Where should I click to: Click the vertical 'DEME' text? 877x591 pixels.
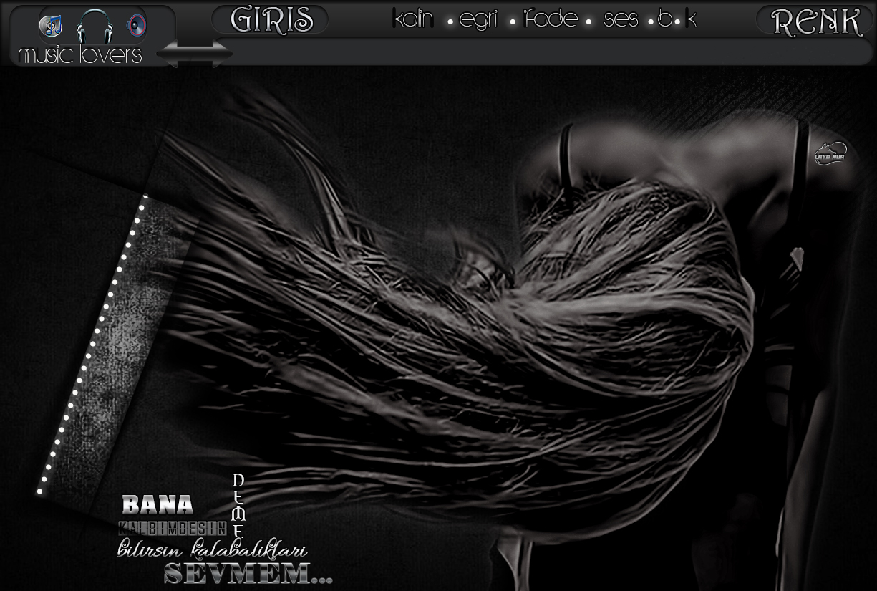238,505
